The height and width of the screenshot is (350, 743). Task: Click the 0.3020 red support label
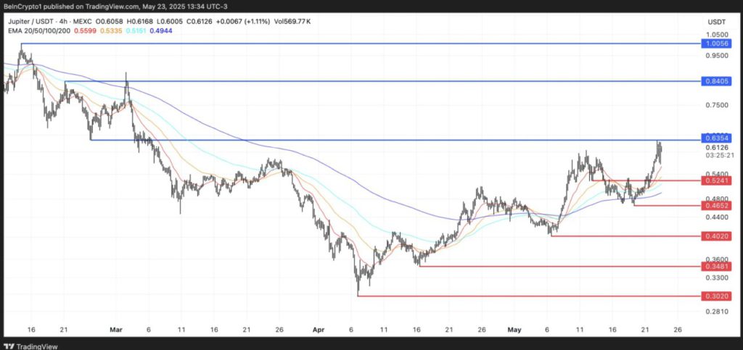[716, 296]
